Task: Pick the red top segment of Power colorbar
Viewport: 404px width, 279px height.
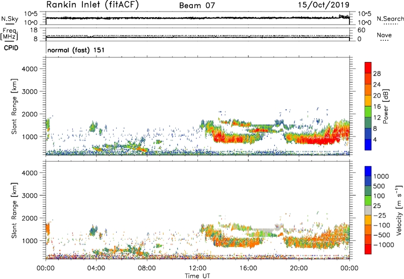Action: (368, 67)
